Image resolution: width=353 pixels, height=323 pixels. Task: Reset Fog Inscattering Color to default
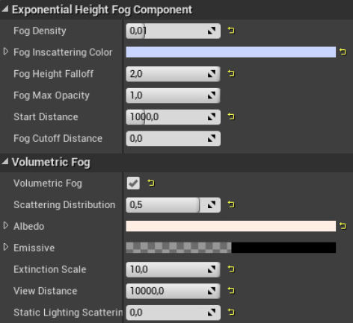(343, 51)
